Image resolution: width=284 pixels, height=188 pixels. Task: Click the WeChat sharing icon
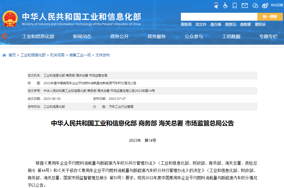pyautogui.click(x=255, y=5)
